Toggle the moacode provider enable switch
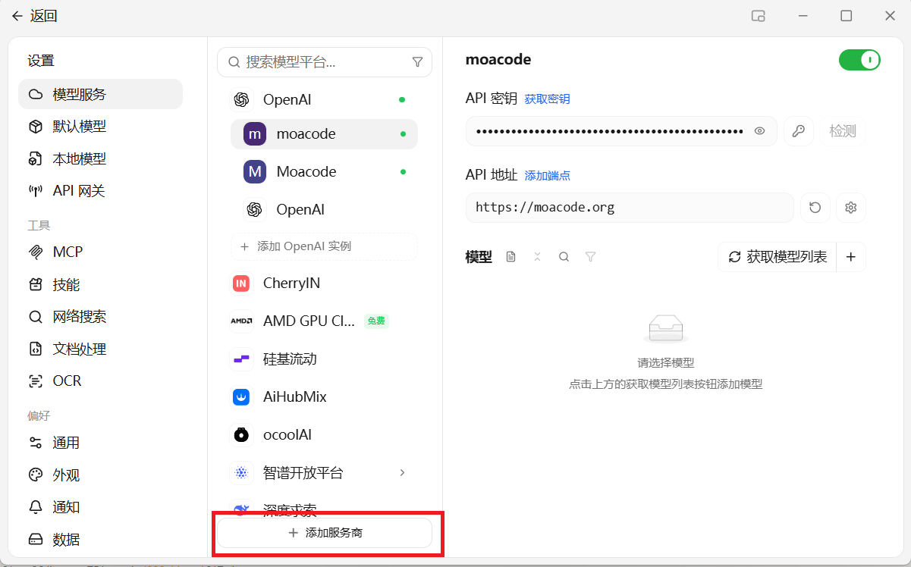Screen dimensions: 911x567 tap(859, 60)
